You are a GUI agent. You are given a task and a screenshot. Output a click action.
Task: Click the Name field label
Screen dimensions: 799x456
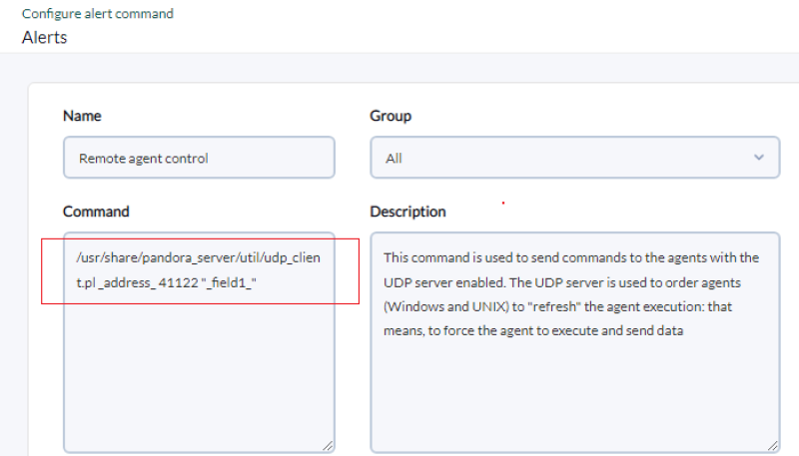(x=82, y=116)
